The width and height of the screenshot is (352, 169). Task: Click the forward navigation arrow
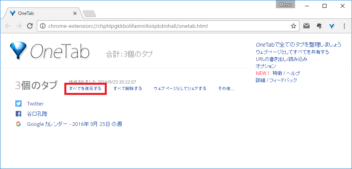point(18,26)
